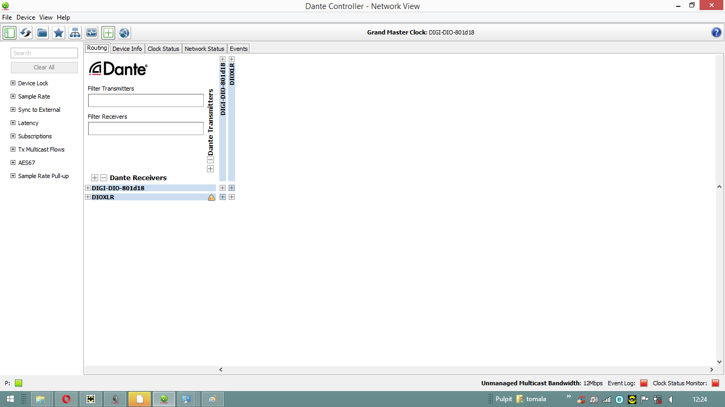Launch Opera from the taskbar
The height and width of the screenshot is (407, 725).
(66, 399)
